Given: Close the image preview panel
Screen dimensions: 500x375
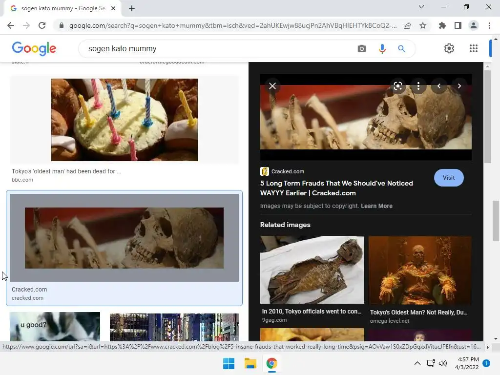Looking at the screenshot, I should pyautogui.click(x=272, y=86).
